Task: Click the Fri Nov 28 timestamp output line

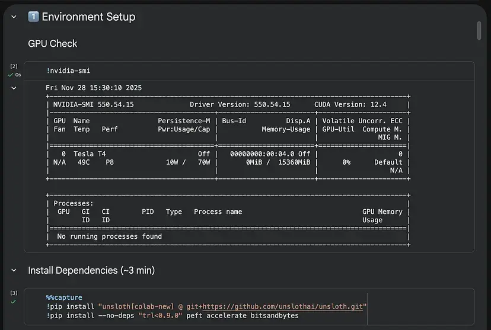Action: [94, 88]
